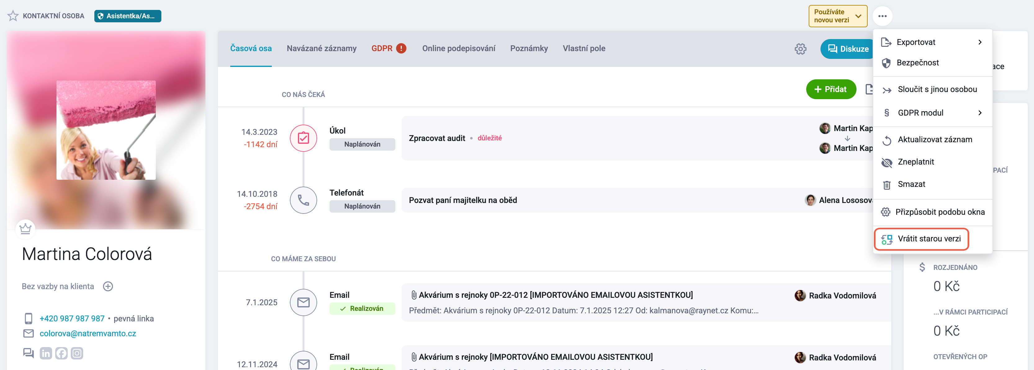The width and height of the screenshot is (1034, 370).
Task: Open the Facebook profile icon
Action: coord(61,353)
